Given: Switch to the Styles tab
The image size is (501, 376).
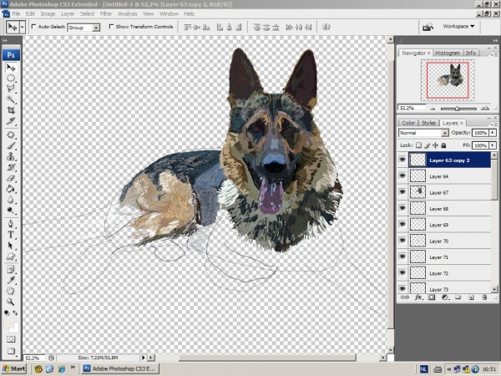Looking at the screenshot, I should tap(428, 123).
